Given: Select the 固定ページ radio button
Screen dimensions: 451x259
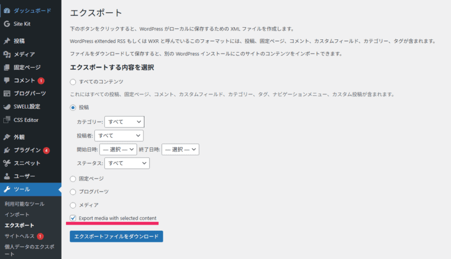Looking at the screenshot, I should click(x=73, y=179).
